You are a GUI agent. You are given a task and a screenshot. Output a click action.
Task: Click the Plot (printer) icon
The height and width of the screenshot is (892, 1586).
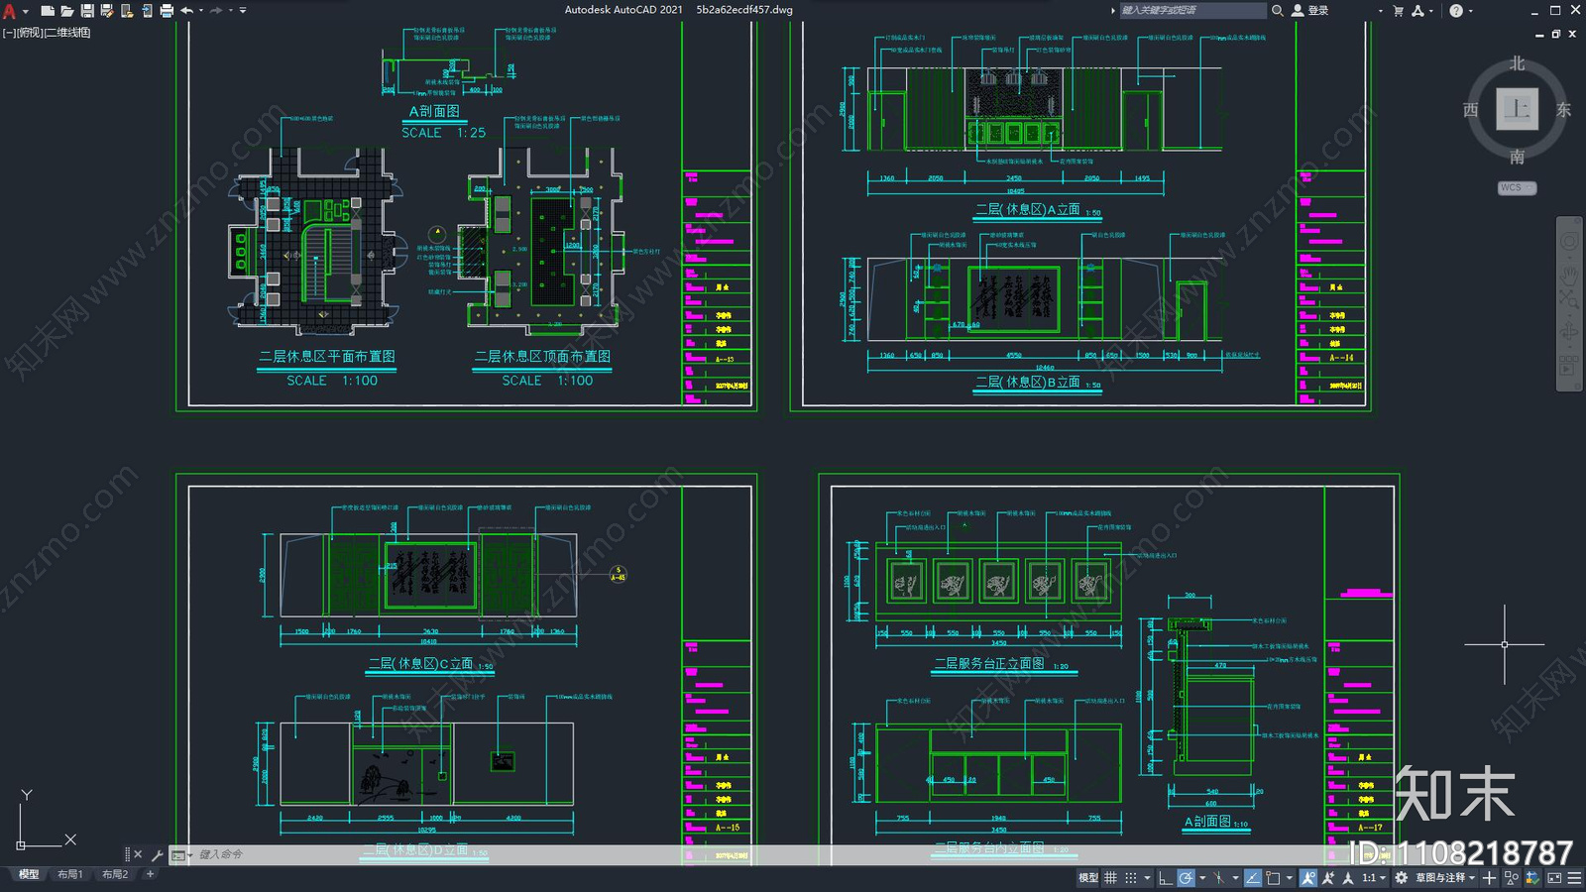pyautogui.click(x=167, y=11)
